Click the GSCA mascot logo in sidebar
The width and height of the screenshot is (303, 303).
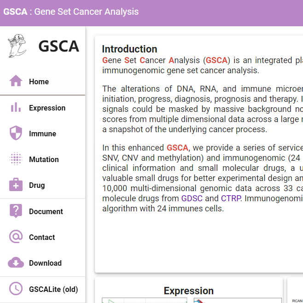(17, 46)
